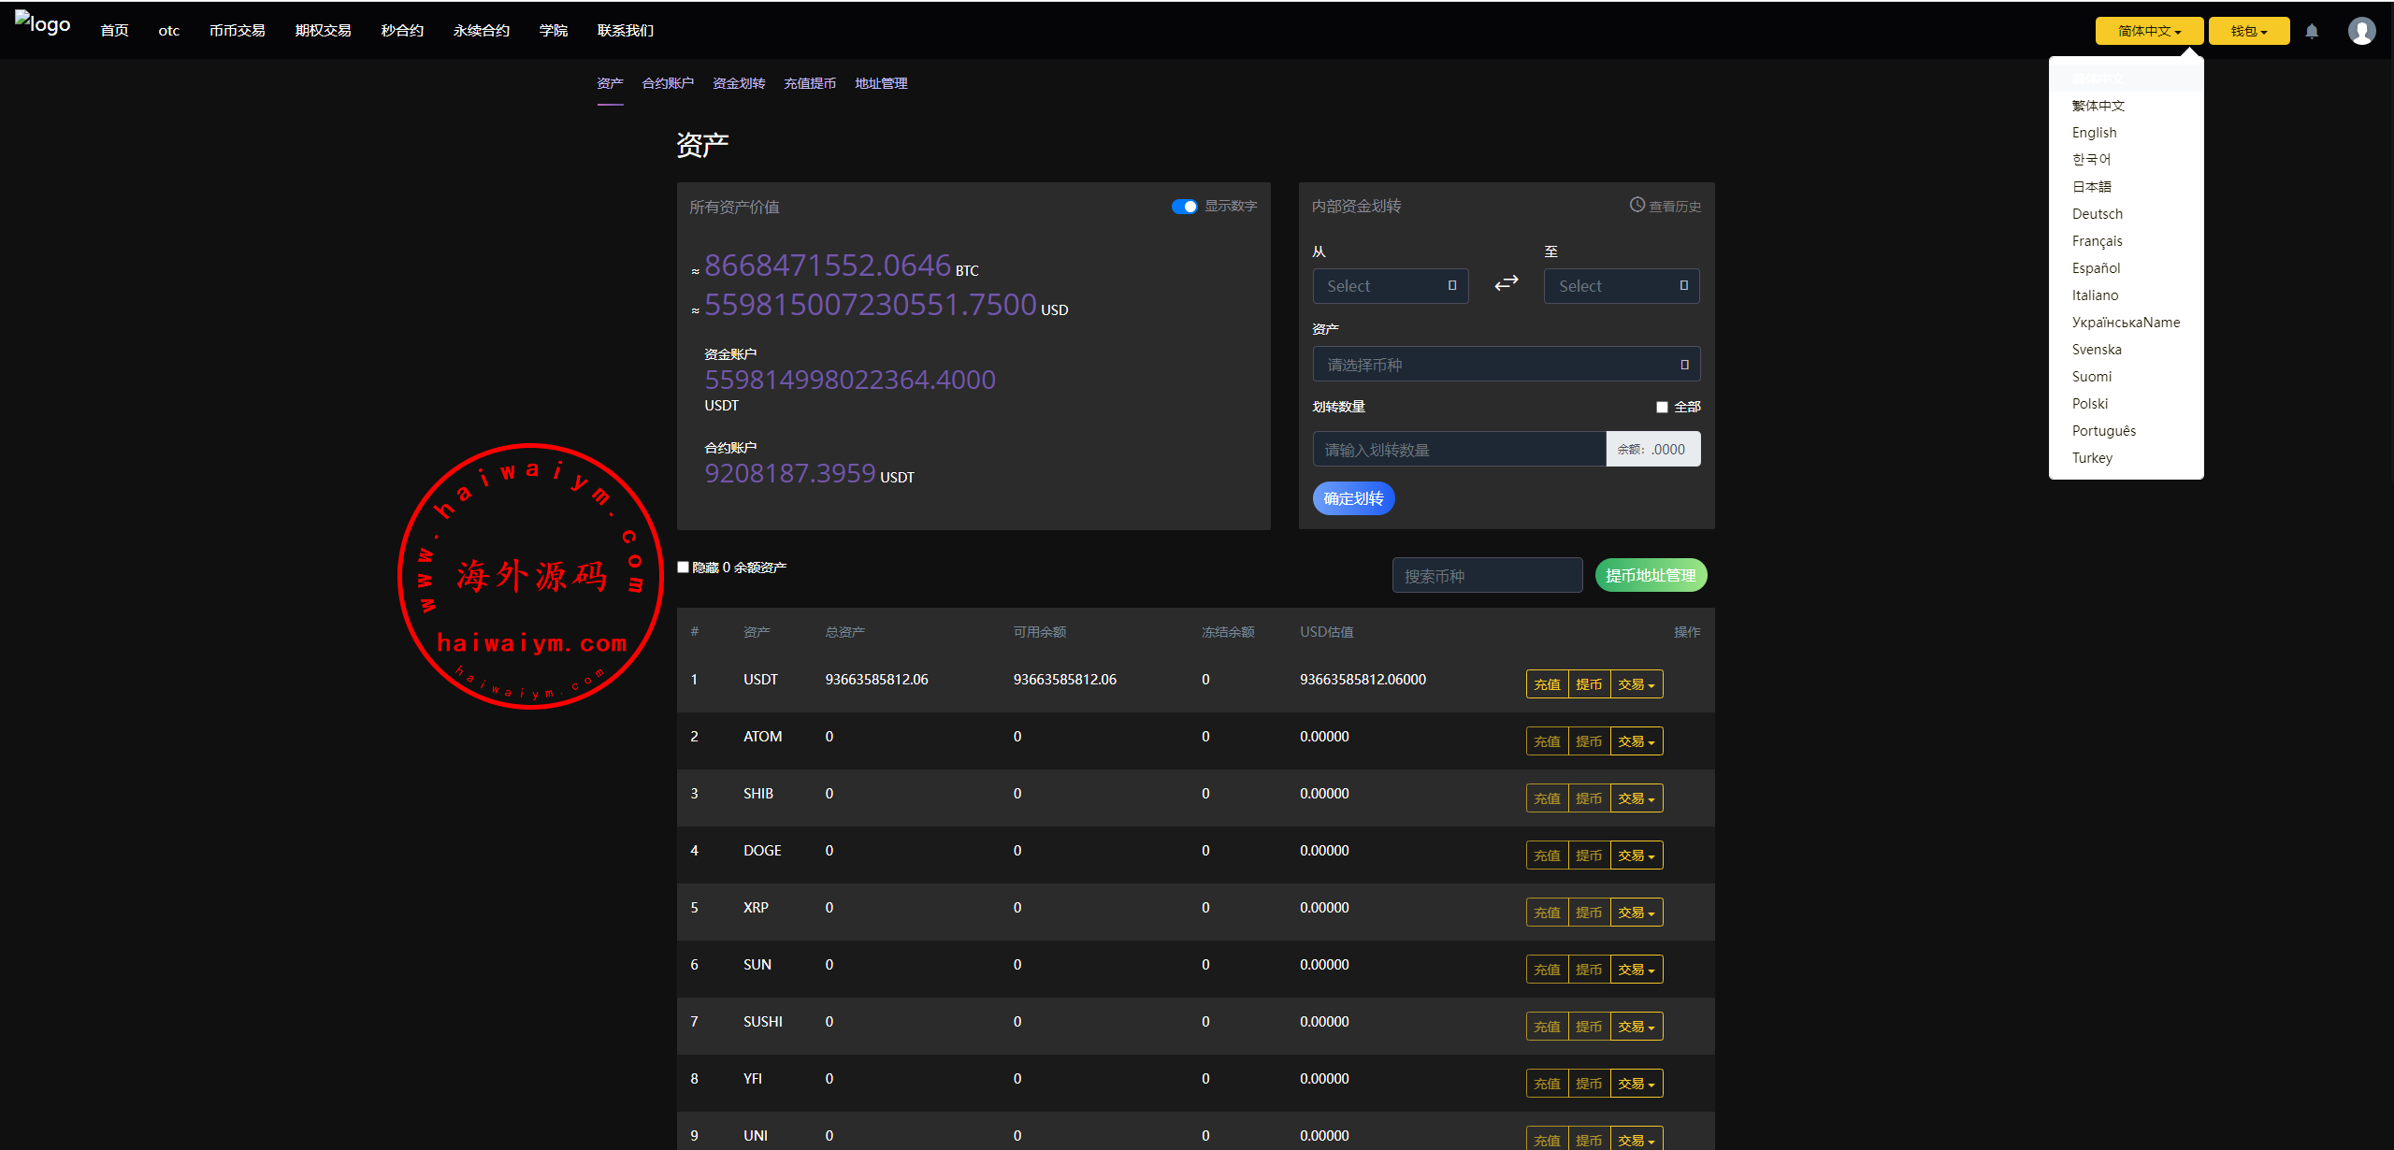Viewport: 2394px width, 1150px height.
Task: Enable 隐藏 0 余额资产 checkbox
Action: (684, 568)
